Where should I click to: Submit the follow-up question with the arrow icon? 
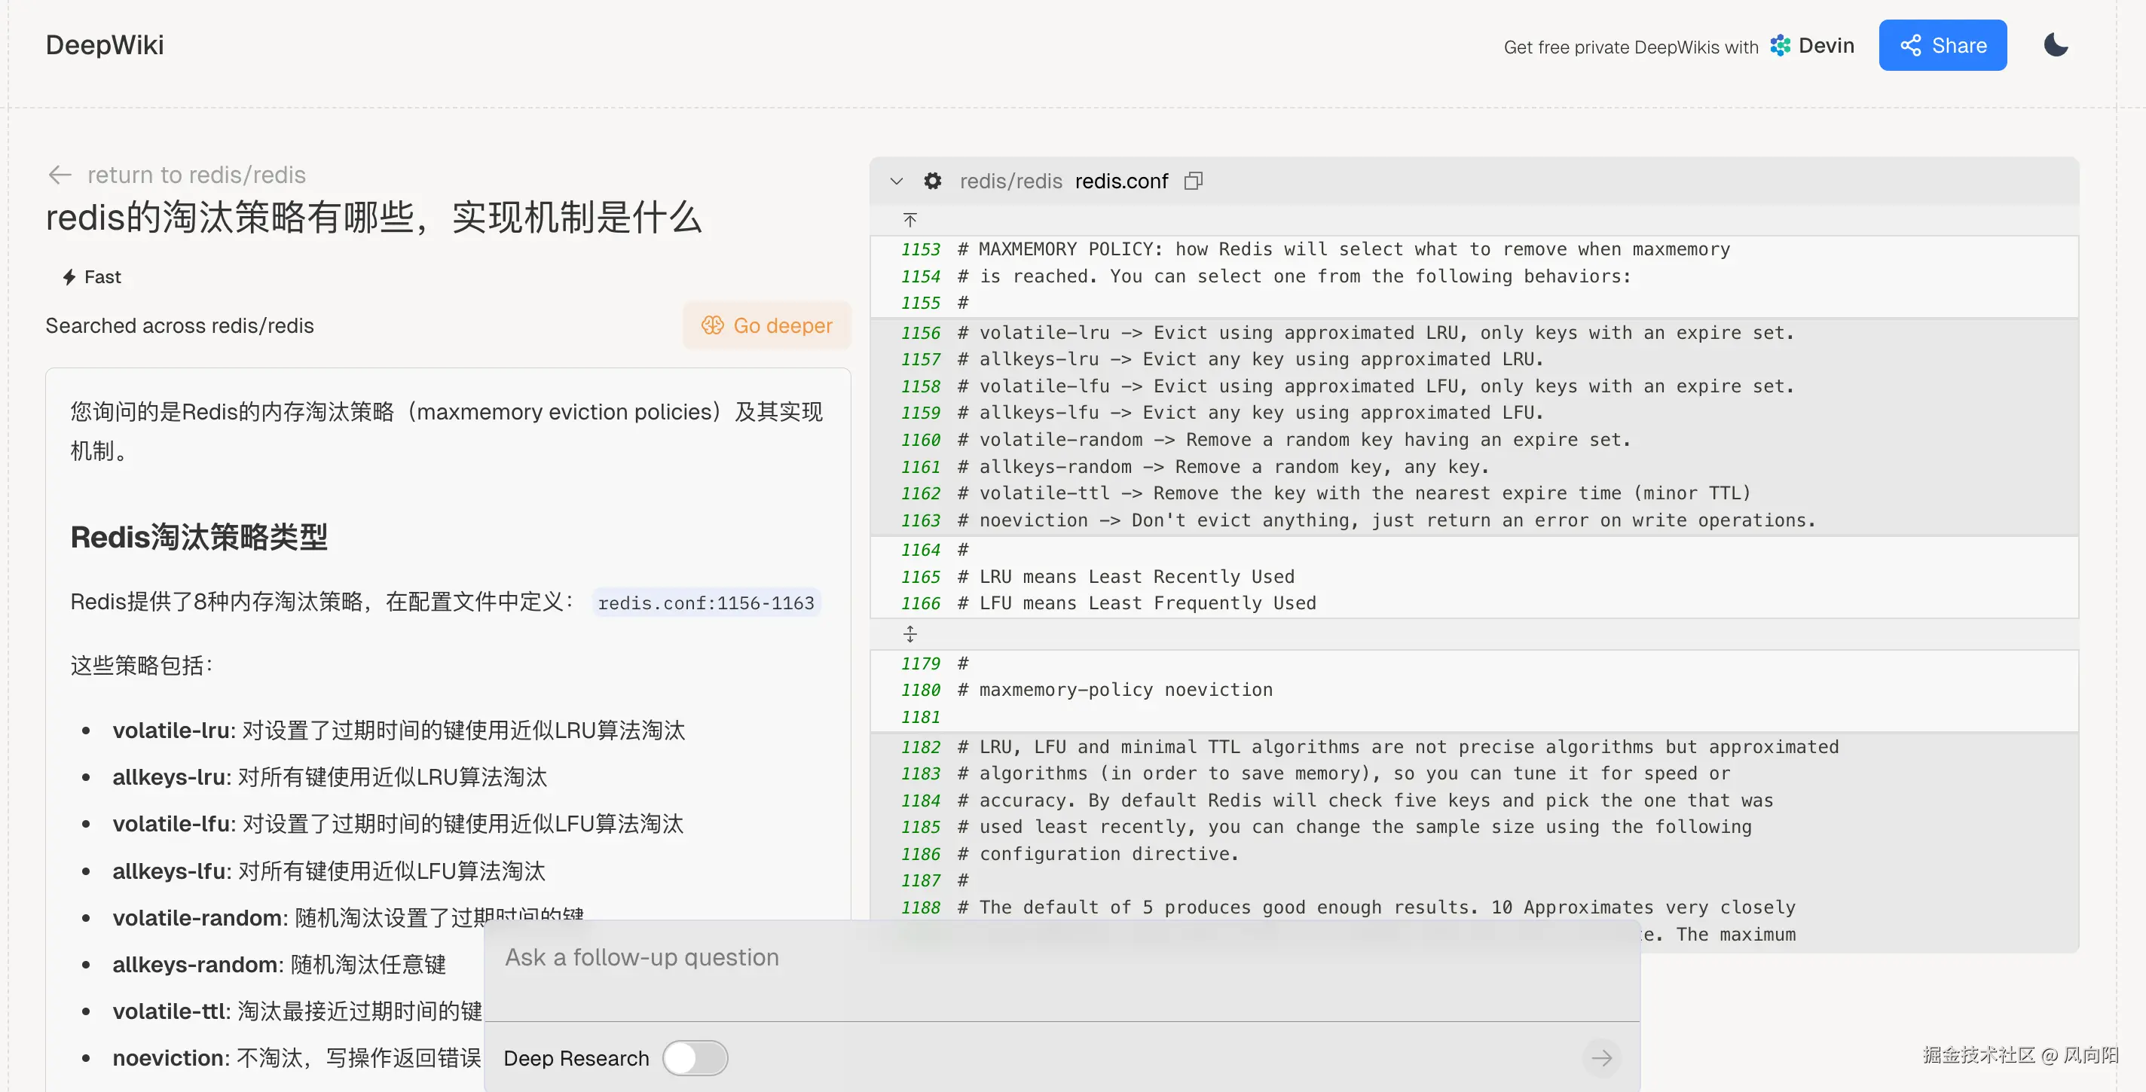(1602, 1058)
